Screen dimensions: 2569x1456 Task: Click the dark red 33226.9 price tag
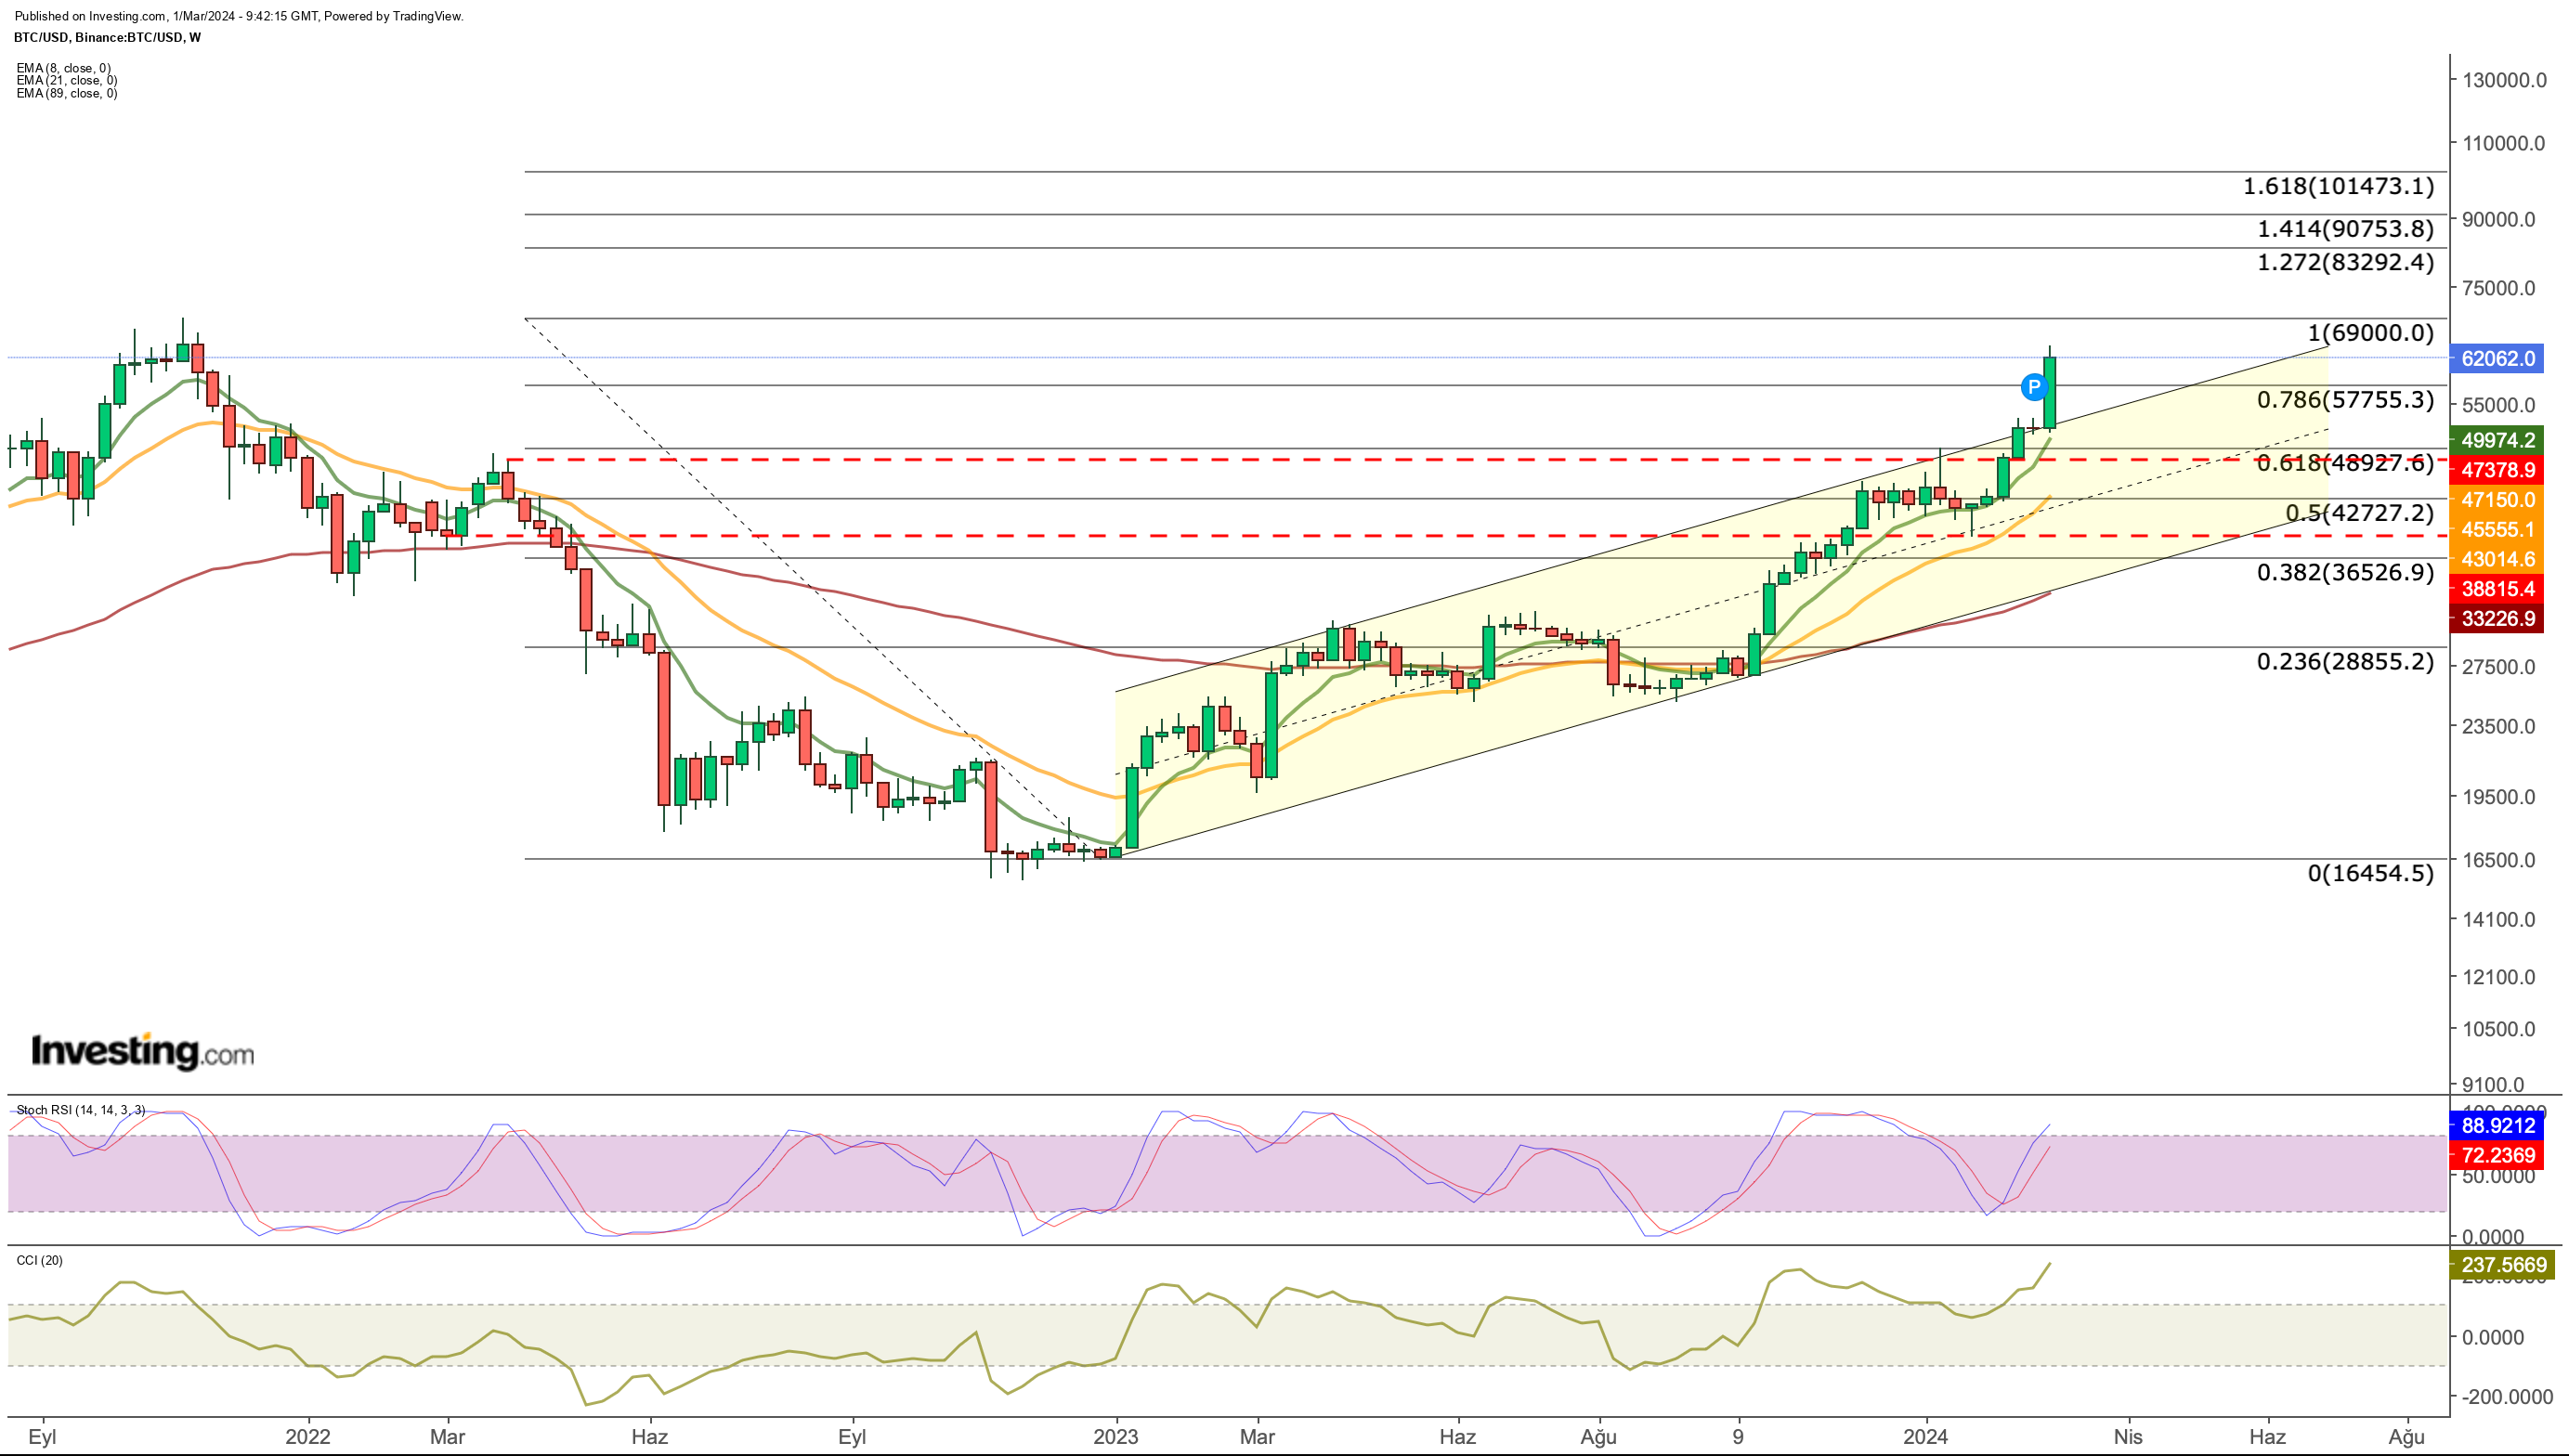(2498, 619)
